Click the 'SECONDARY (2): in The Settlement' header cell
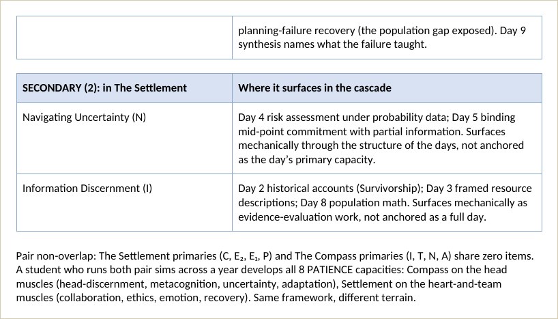 [x=124, y=88]
